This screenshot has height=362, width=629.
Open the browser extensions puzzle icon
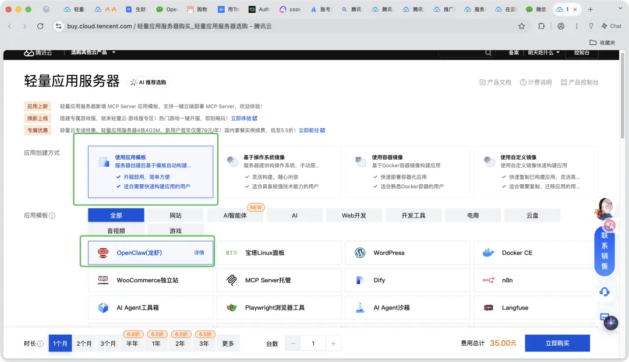(x=541, y=26)
